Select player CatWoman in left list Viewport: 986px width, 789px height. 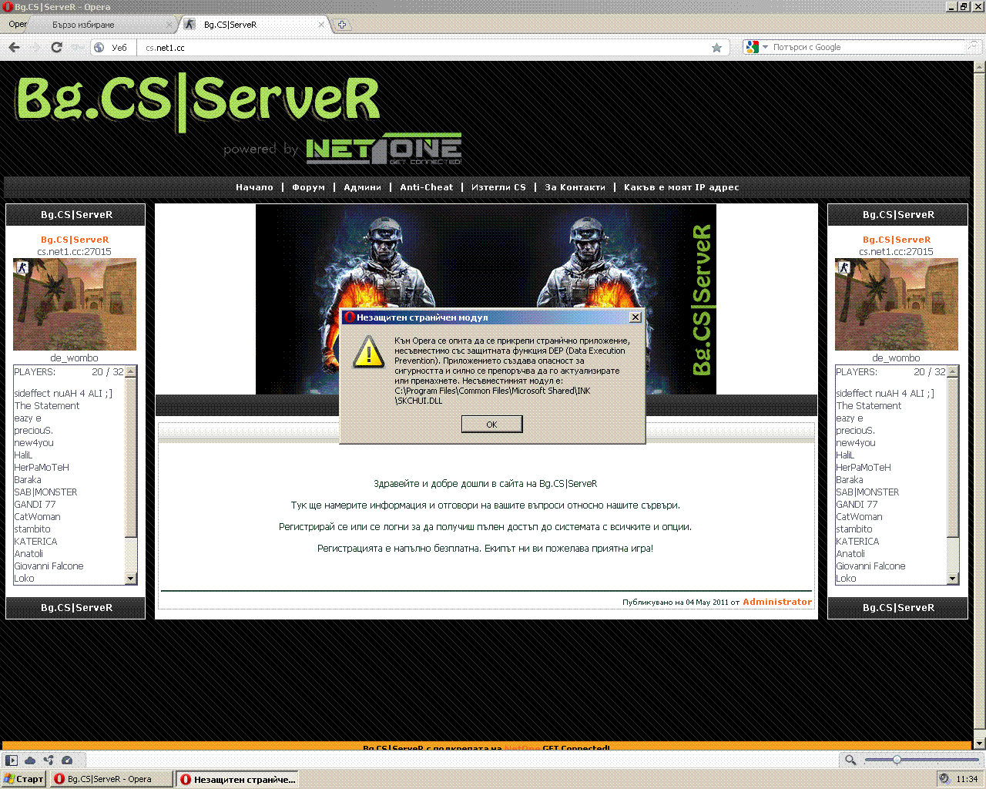tap(37, 516)
